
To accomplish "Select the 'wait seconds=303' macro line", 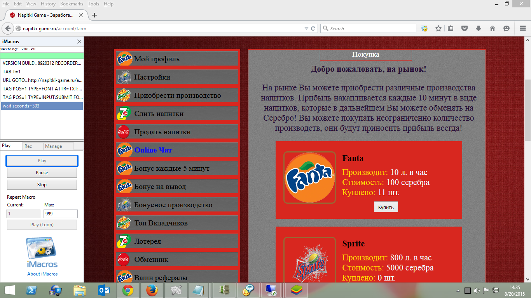I will pyautogui.click(x=42, y=106).
